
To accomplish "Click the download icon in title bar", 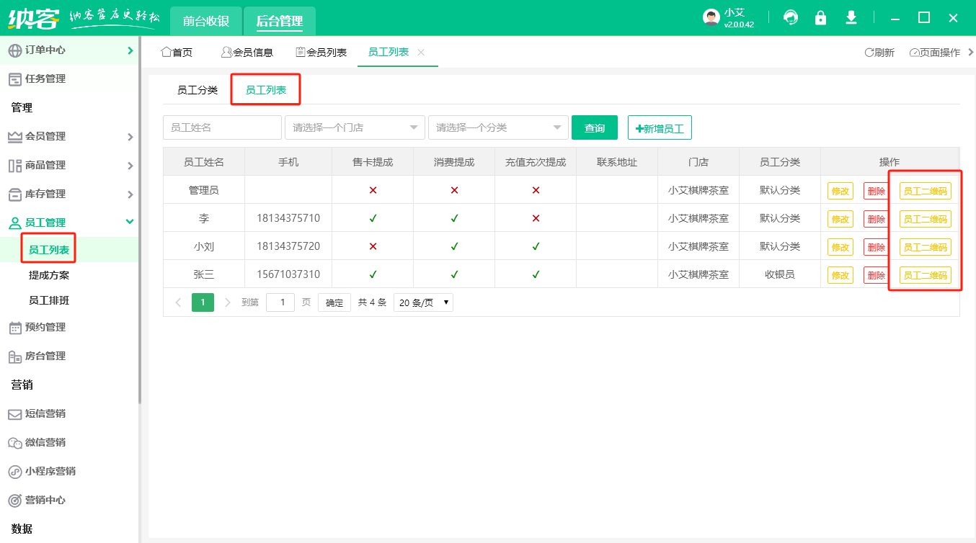I will [x=851, y=18].
